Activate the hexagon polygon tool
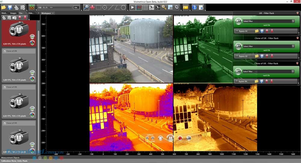This screenshot has height=163, width=301. coord(123,7)
